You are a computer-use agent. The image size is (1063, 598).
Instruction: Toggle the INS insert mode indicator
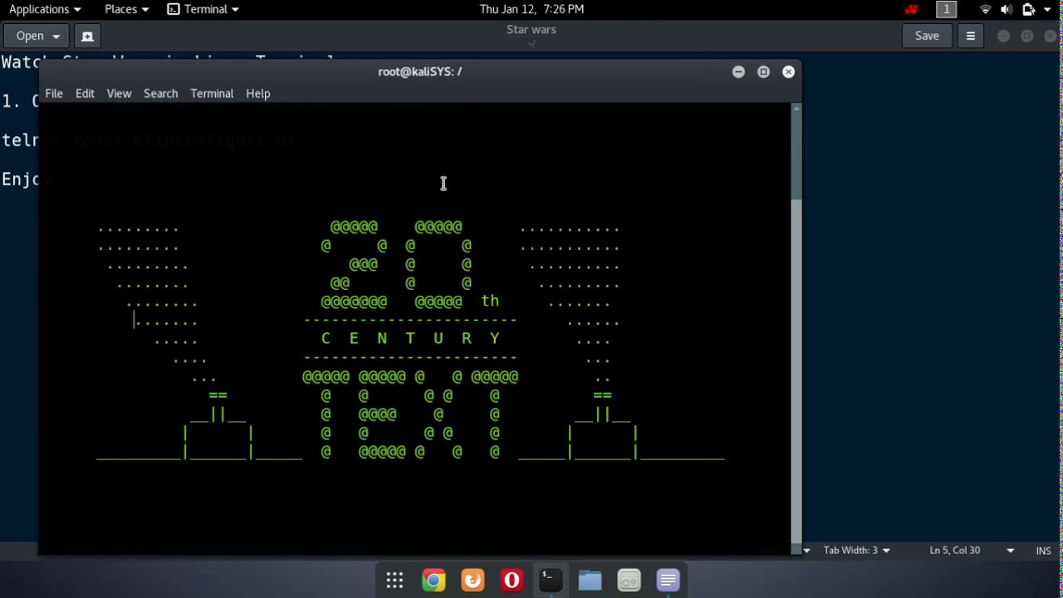(1043, 551)
